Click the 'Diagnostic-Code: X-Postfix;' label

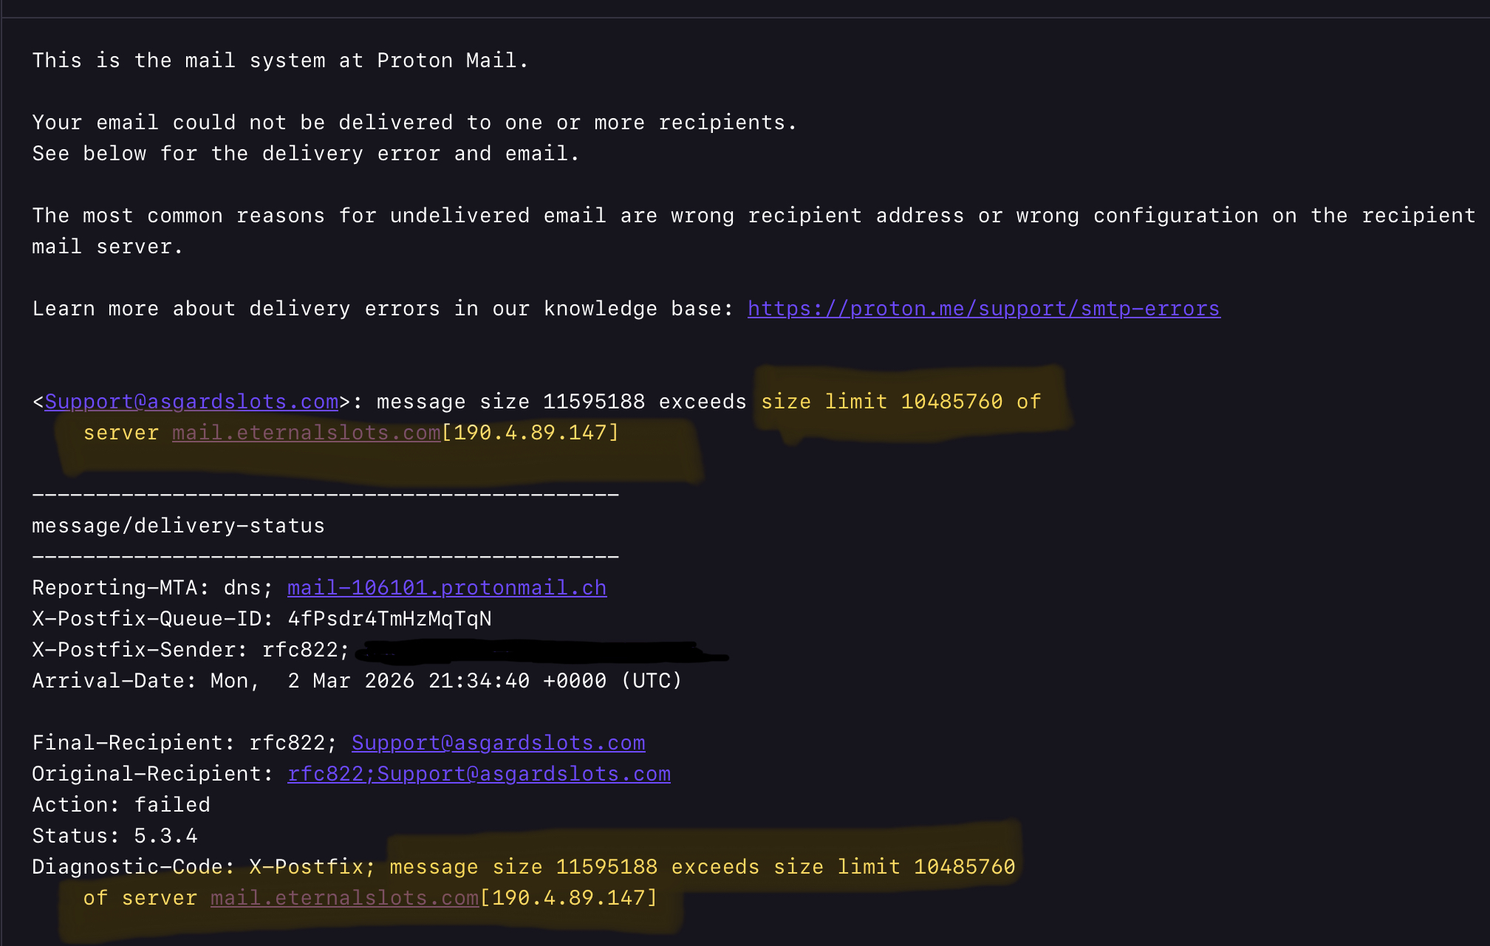coord(203,867)
